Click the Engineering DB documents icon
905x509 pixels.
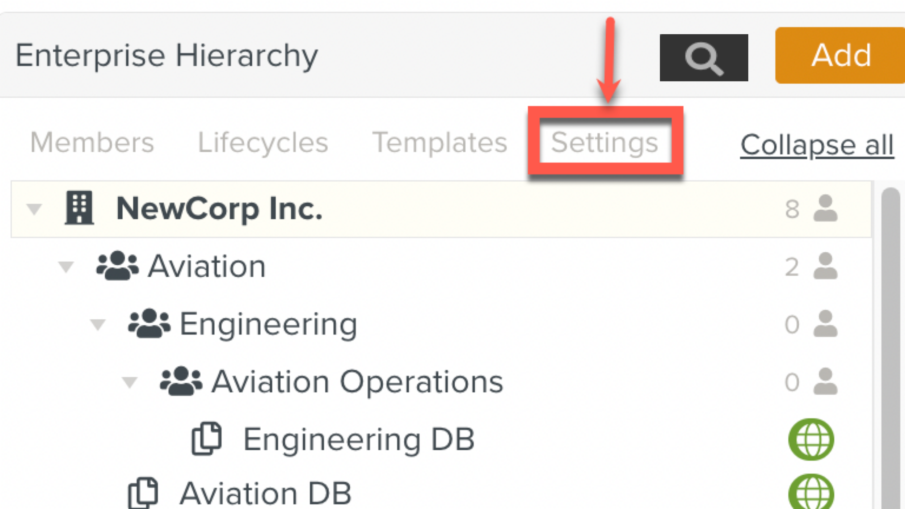point(207,438)
